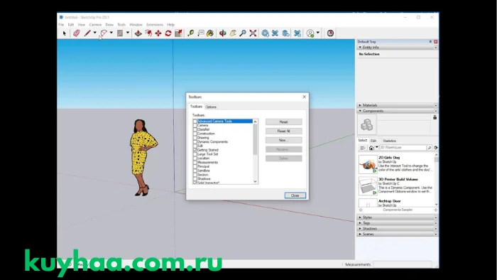This screenshot has width=497, height=280.
Task: Open the components navigation dropdown arrow
Action: (x=376, y=147)
